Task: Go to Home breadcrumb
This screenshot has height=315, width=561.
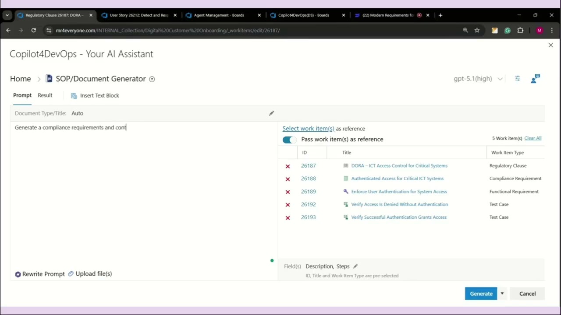Action: 21,79
